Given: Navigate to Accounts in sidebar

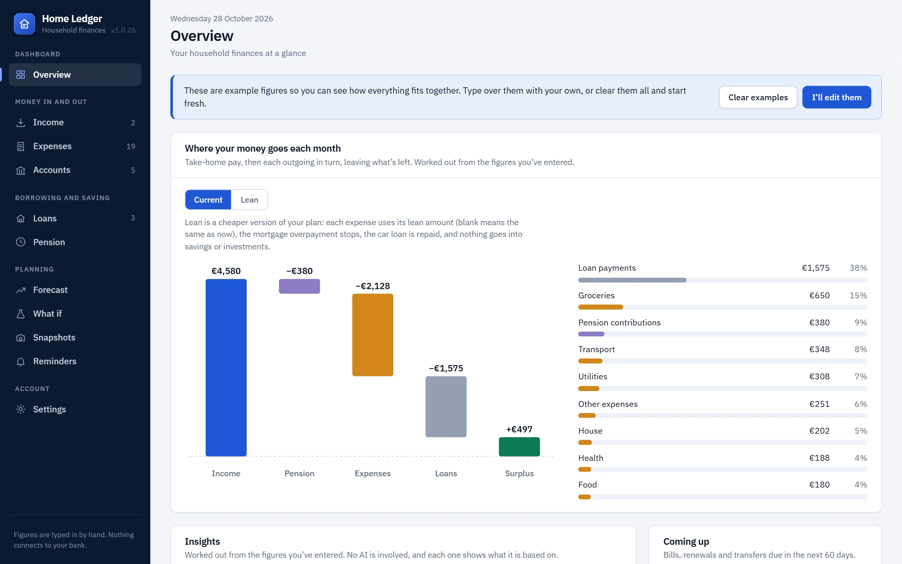Looking at the screenshot, I should point(75,170).
